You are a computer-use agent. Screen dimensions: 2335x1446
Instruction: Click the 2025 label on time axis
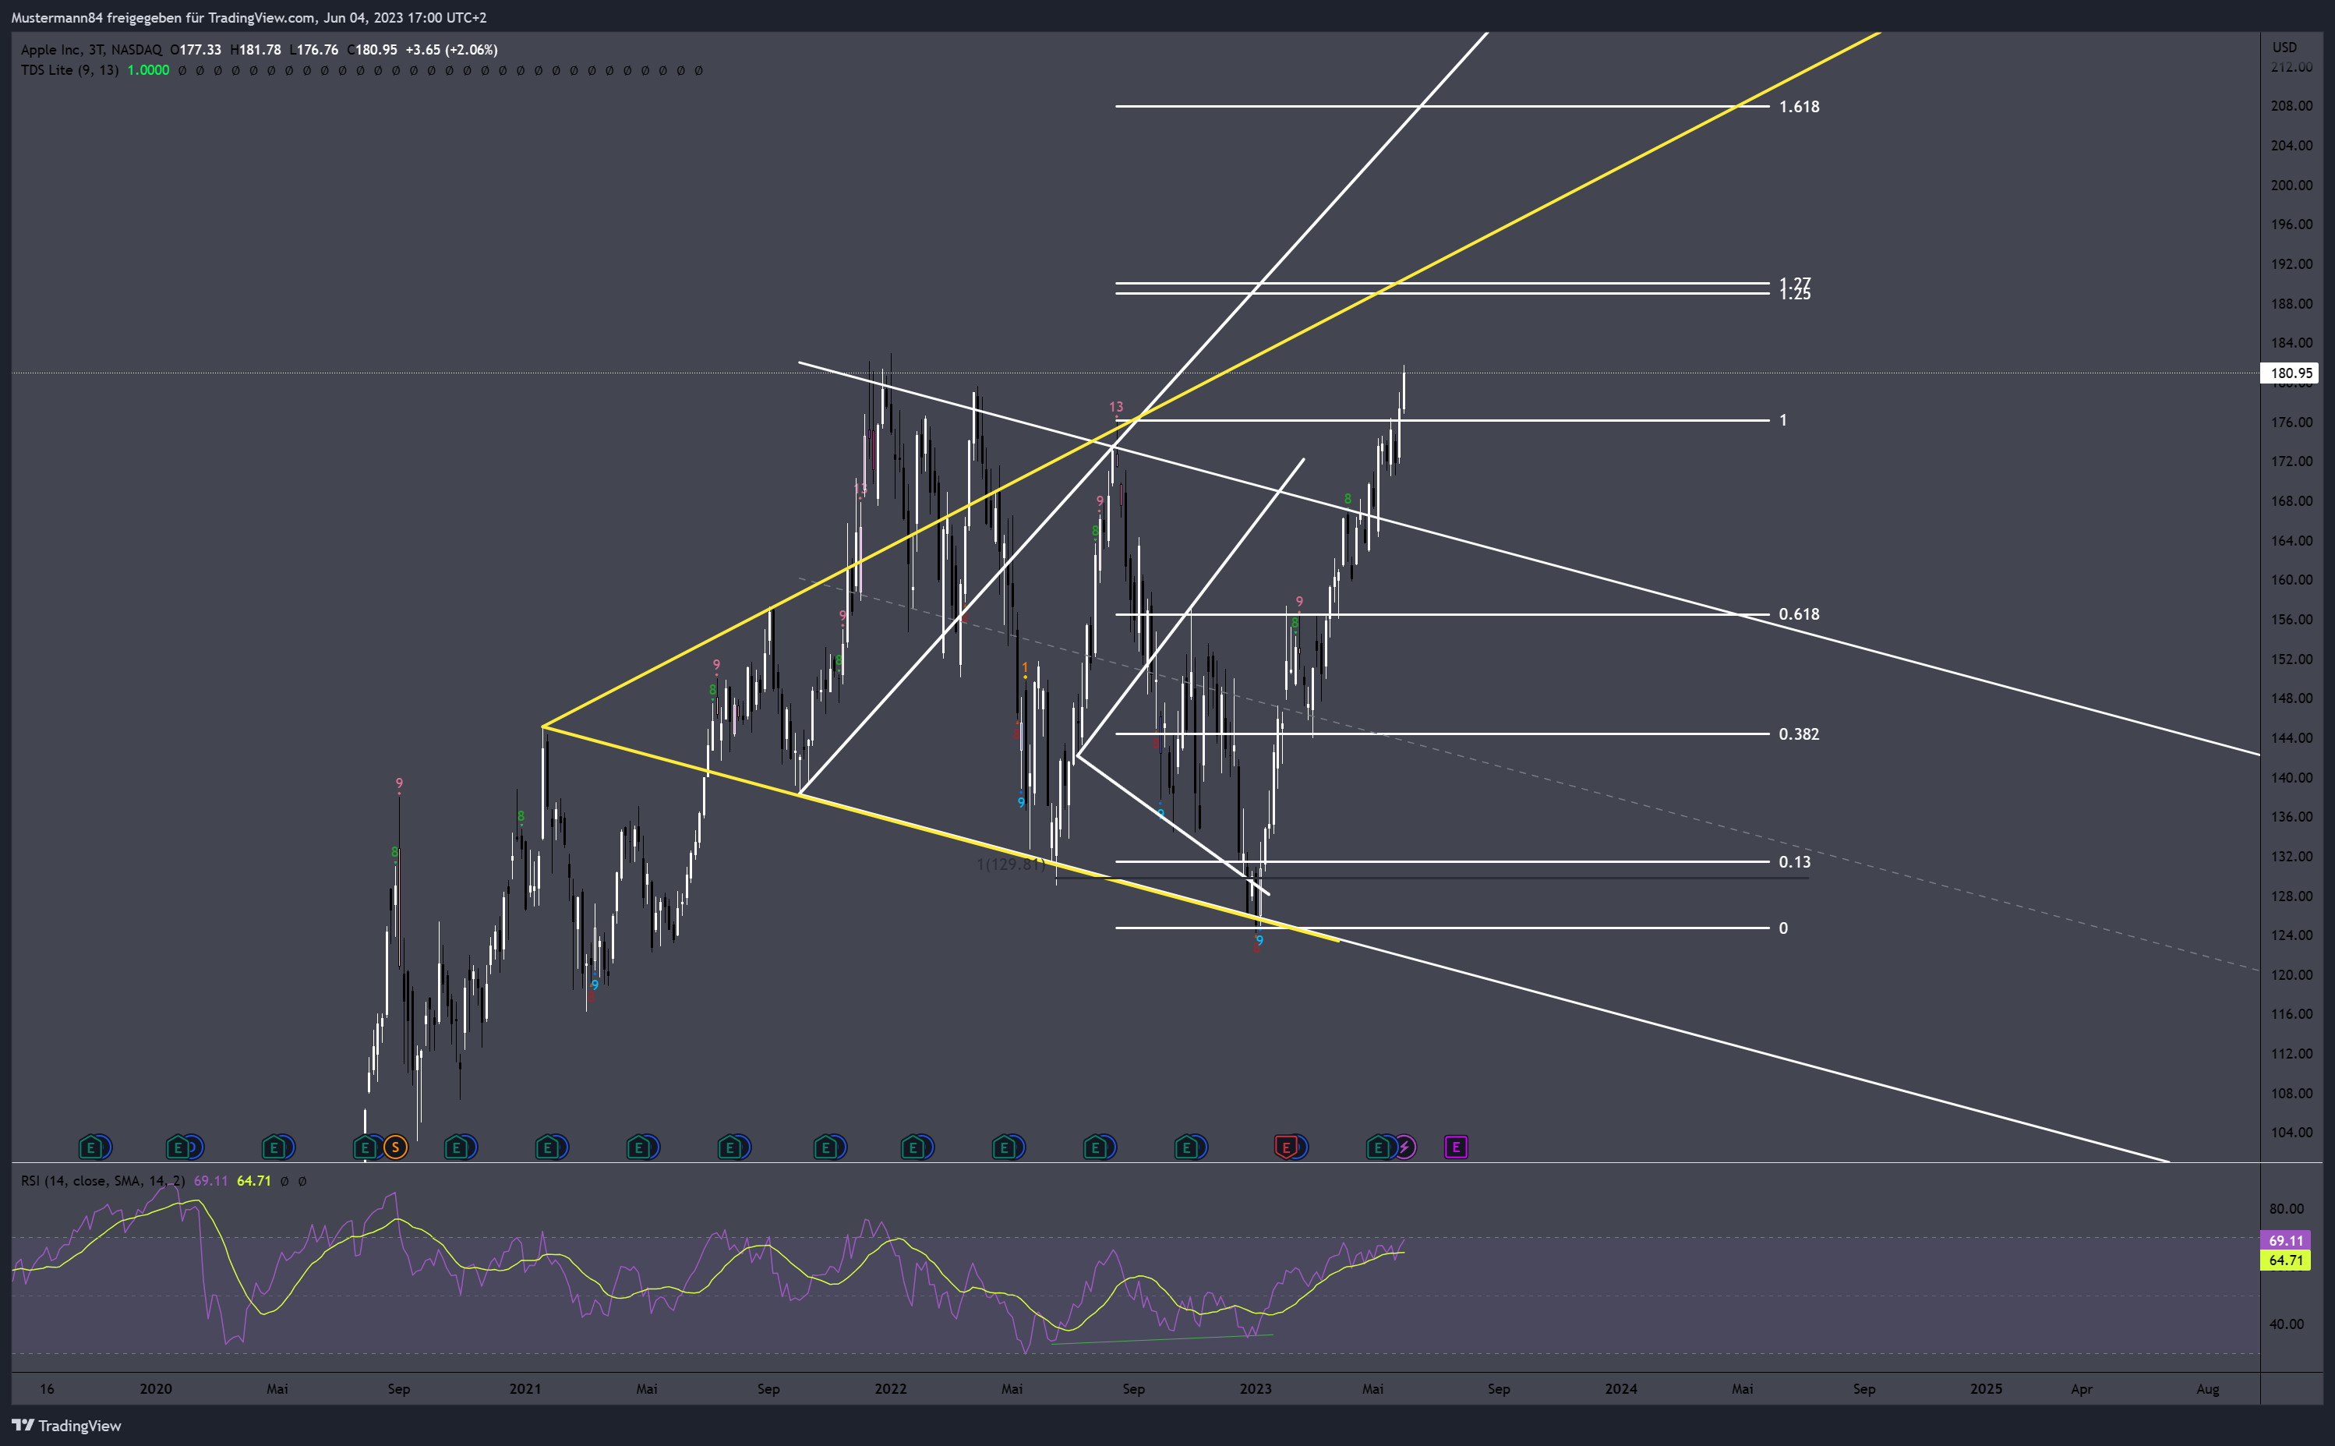pyautogui.click(x=1986, y=1388)
